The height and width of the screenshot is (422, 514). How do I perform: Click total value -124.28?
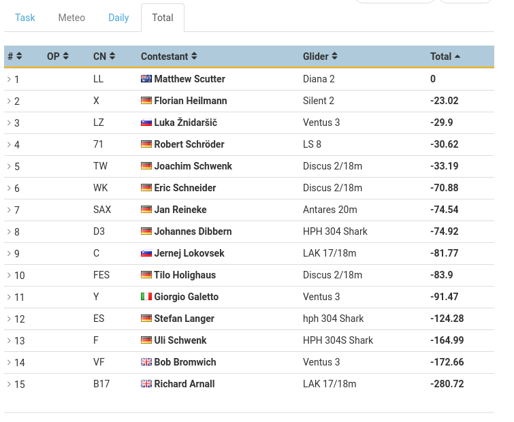(x=447, y=319)
